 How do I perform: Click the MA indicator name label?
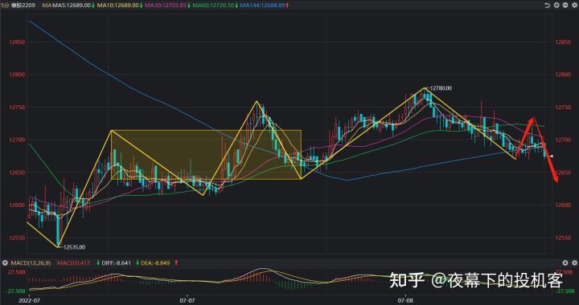coord(47,6)
